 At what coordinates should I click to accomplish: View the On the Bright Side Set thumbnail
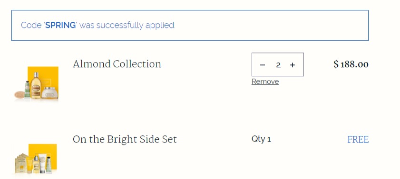(x=36, y=159)
